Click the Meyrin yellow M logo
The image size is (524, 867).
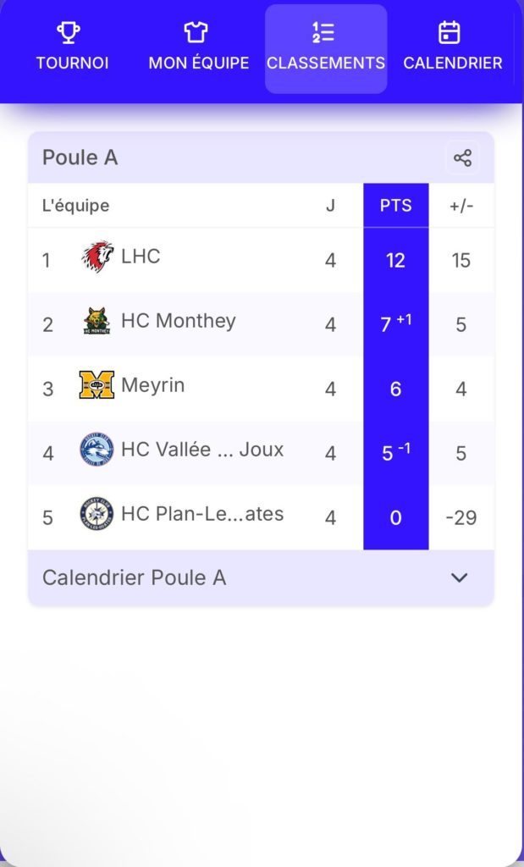[97, 386]
